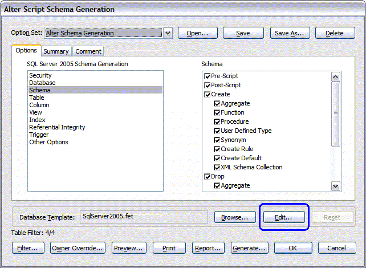
Task: Switch to the Summary tab
Action: point(56,51)
